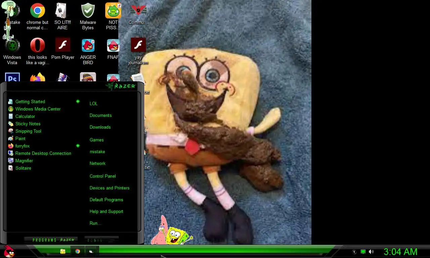Viewport: 430px width, 258px height.
Task: Open Network from the Start menu
Action: (97, 163)
